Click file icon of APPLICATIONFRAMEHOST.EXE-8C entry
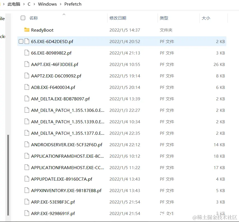Viewport: 239px width, 222px height. click(27, 156)
